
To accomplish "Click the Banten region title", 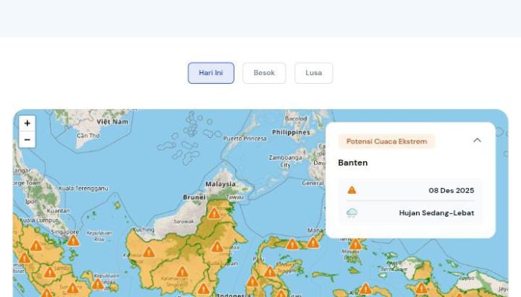I will pyautogui.click(x=353, y=163).
